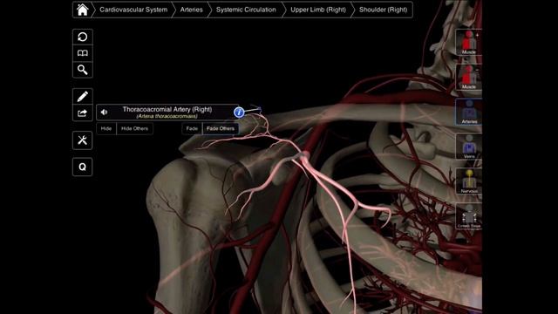The image size is (558, 314).
Task: Open the Upper Limb (Right) breadcrumb
Action: pos(318,10)
